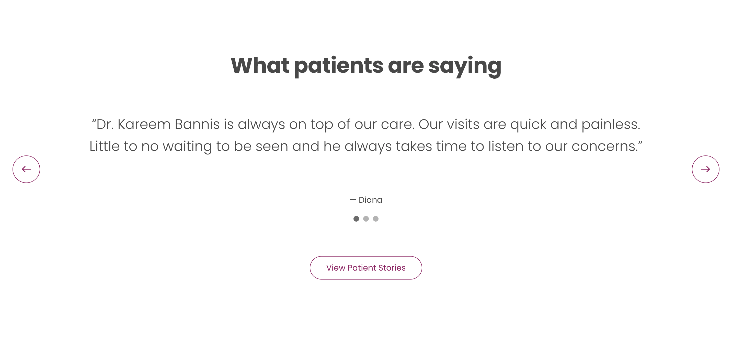The width and height of the screenshot is (732, 339).
Task: Click the "Diana" author name
Action: 370,200
